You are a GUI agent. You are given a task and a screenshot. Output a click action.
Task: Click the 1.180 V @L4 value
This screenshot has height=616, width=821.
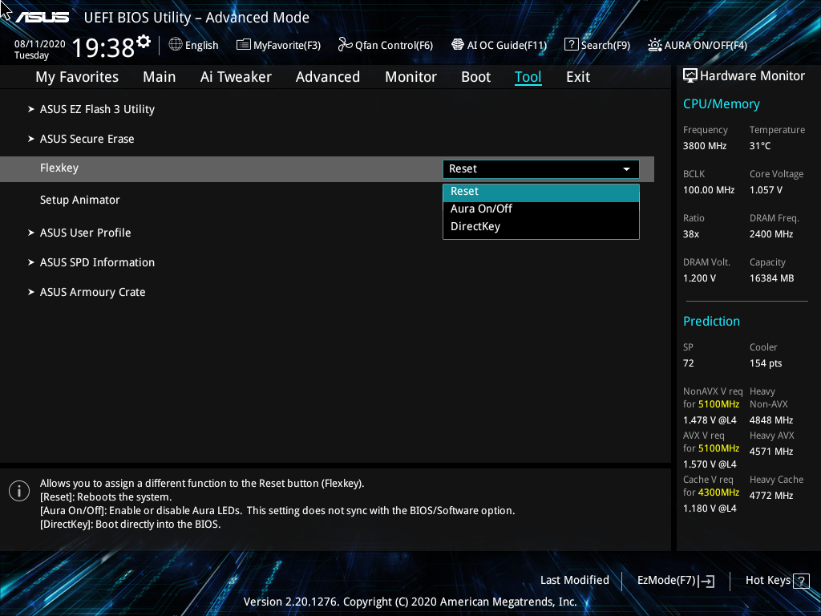point(710,508)
